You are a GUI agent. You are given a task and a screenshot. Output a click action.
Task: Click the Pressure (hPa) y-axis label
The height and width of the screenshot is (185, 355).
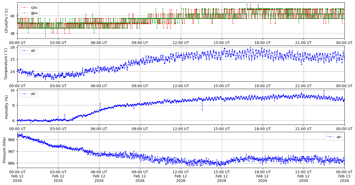pos(4,150)
